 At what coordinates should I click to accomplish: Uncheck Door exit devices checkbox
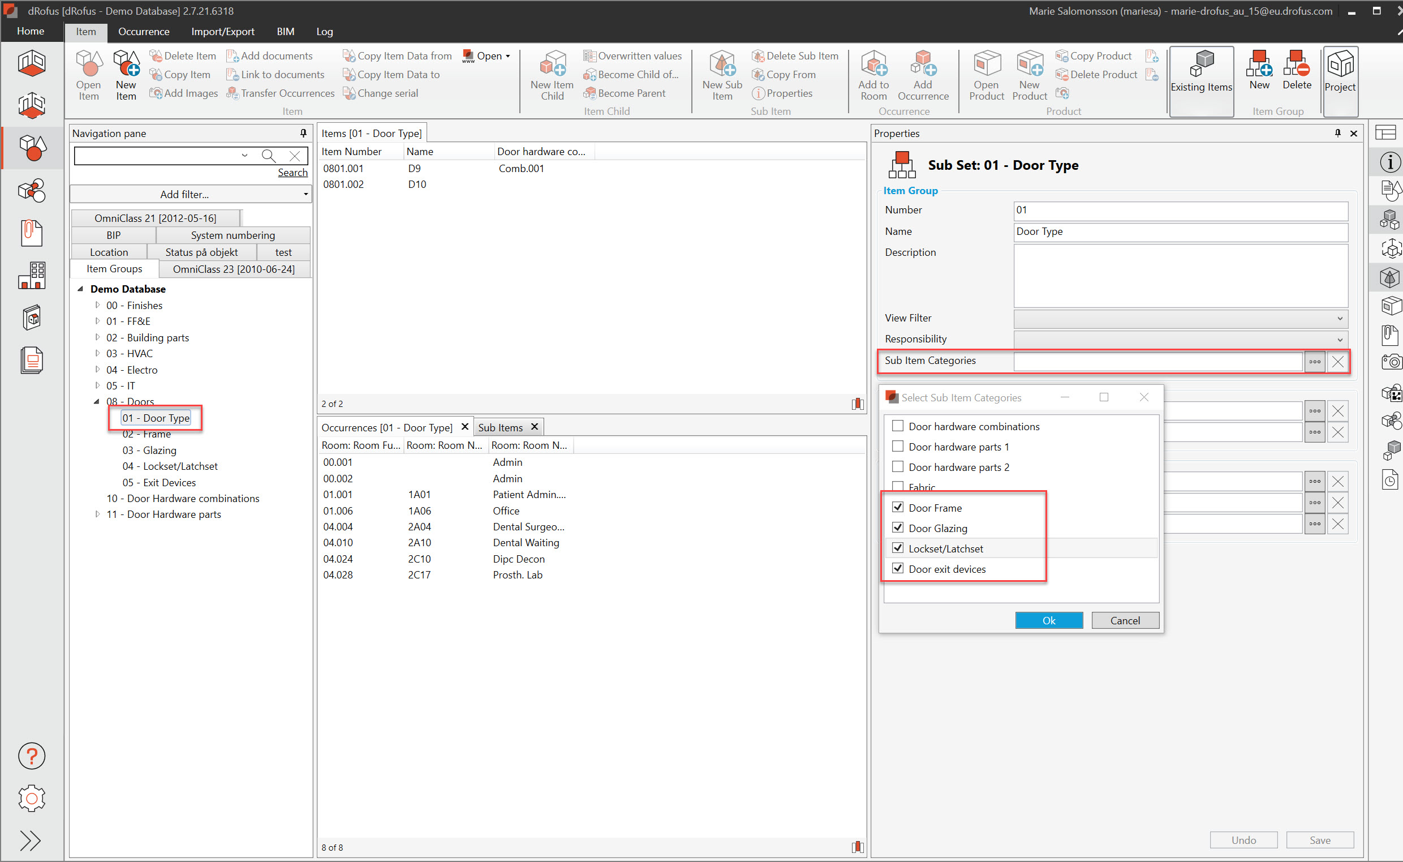(898, 568)
